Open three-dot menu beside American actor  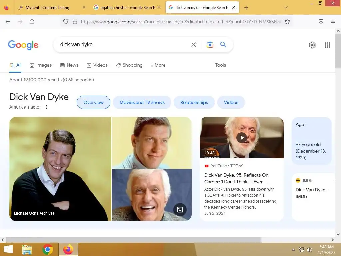(46, 107)
